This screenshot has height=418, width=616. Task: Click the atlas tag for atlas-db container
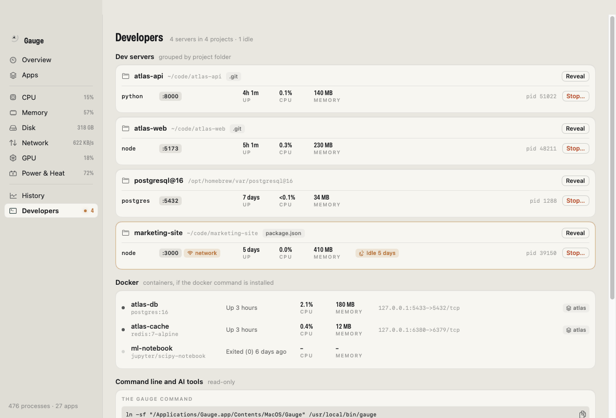pos(576,308)
